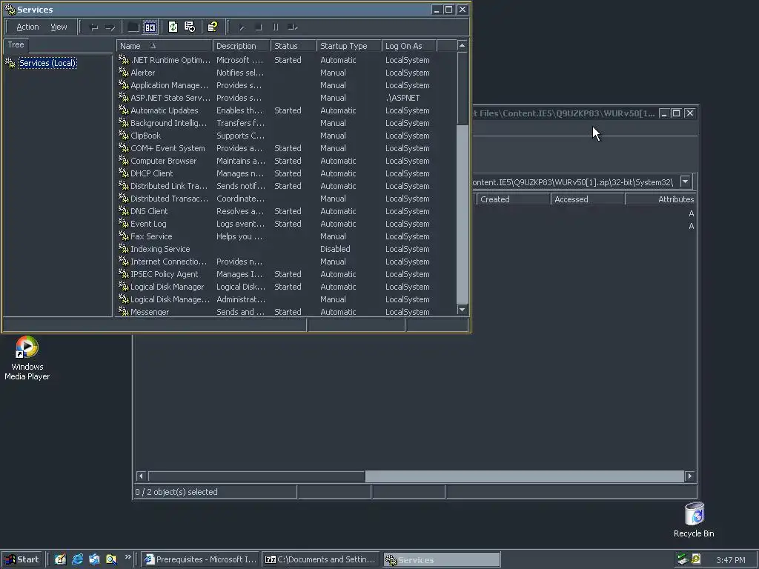Sort by Description column header
Image resolution: width=759 pixels, height=569 pixels.
point(241,46)
